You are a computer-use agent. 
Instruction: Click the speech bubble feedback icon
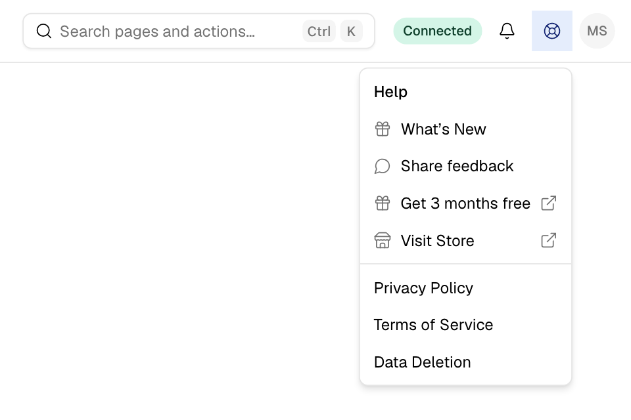(x=383, y=166)
